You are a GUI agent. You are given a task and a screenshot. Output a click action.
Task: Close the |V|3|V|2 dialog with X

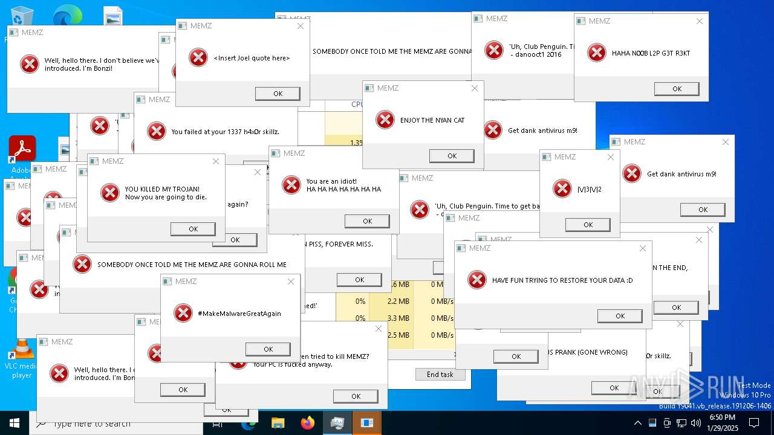[x=611, y=157]
